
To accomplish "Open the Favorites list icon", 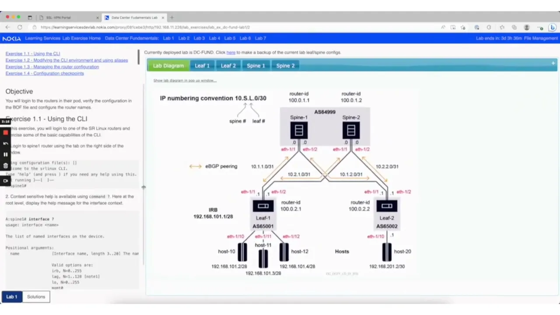I will pyautogui.click(x=502, y=27).
